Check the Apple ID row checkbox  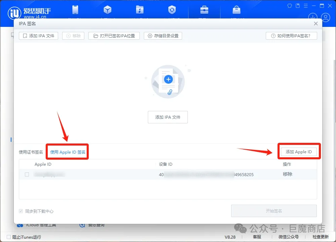[x=27, y=174]
